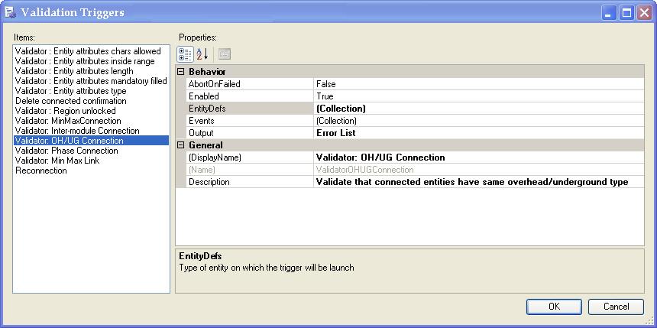
Task: Click the Property Pages icon
Action: [225, 54]
